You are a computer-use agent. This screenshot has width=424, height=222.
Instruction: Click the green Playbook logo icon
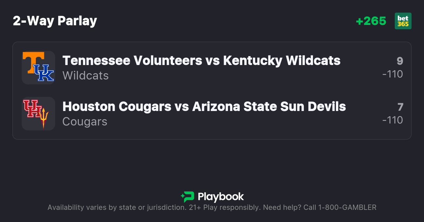(x=188, y=197)
